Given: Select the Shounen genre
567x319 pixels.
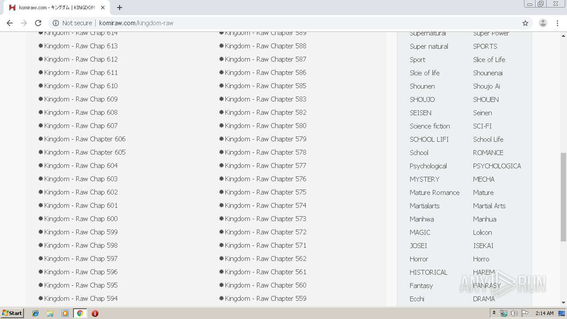Looking at the screenshot, I should 422,86.
